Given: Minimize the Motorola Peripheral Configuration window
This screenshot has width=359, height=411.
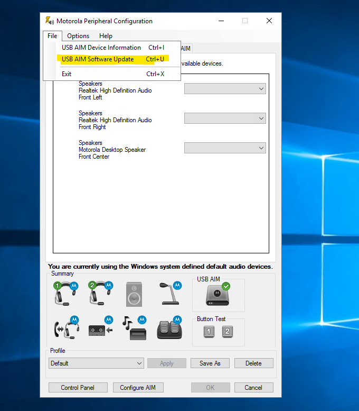Looking at the screenshot, I should click(x=221, y=21).
